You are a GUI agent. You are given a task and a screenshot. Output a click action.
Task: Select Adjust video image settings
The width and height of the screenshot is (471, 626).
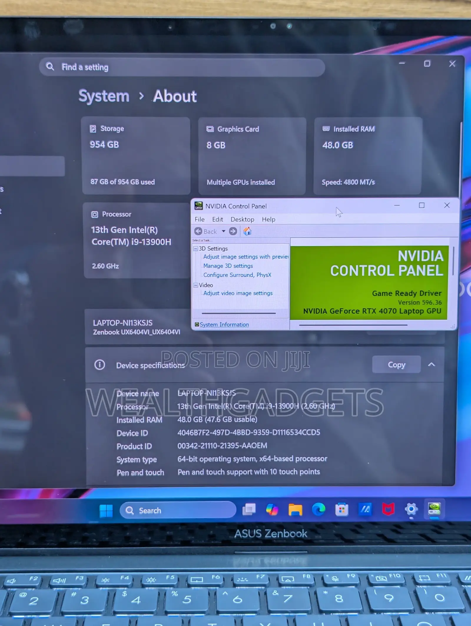coord(238,293)
